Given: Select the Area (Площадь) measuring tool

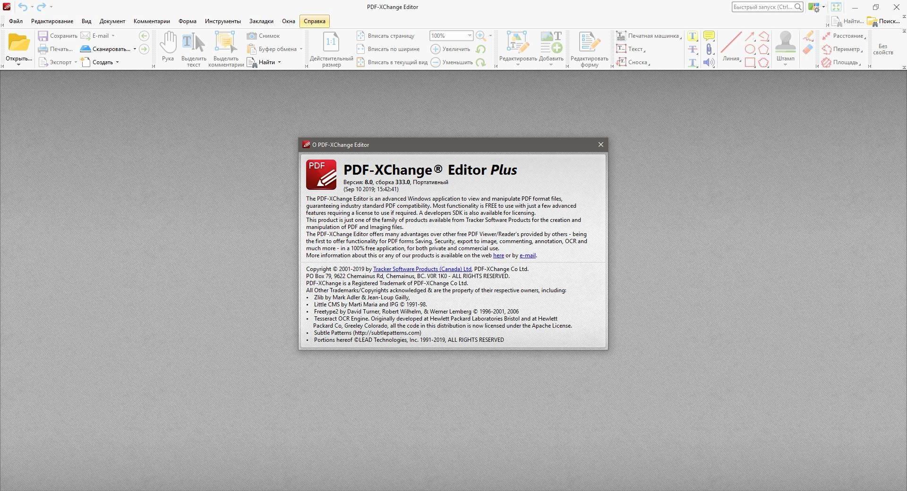Looking at the screenshot, I should 841,62.
